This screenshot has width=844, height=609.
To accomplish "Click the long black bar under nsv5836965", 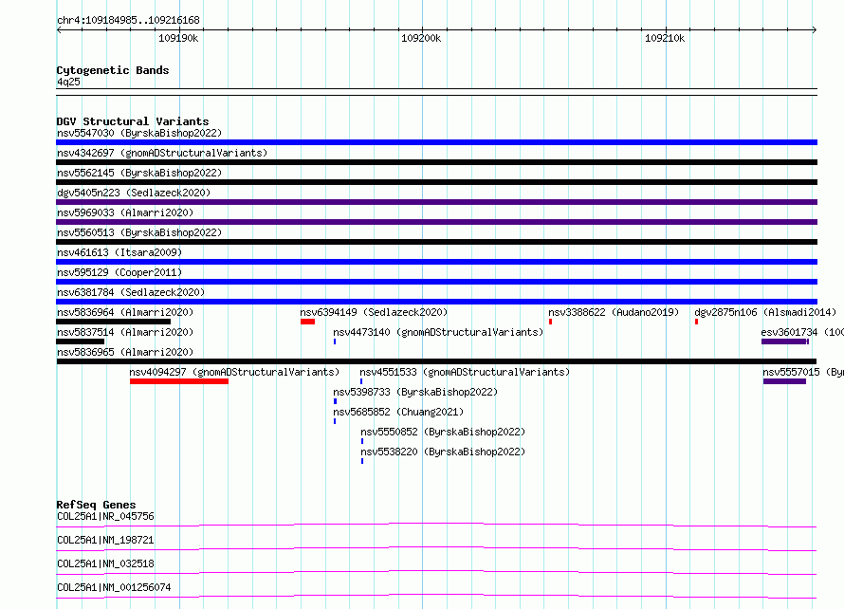I will [x=436, y=361].
